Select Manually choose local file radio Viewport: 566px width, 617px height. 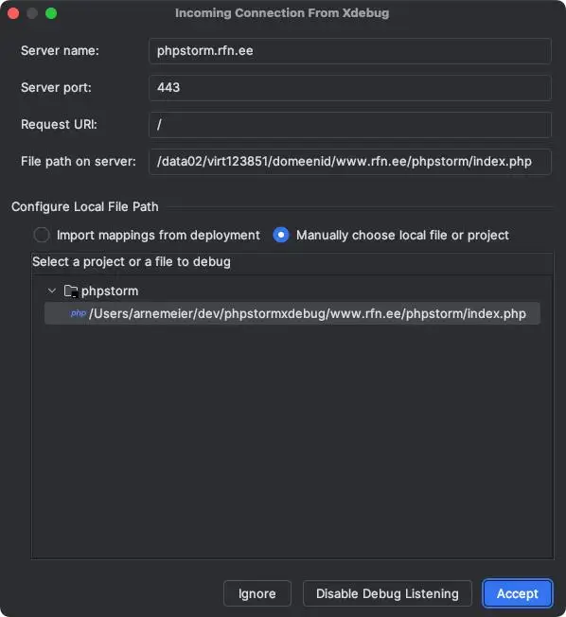[281, 235]
